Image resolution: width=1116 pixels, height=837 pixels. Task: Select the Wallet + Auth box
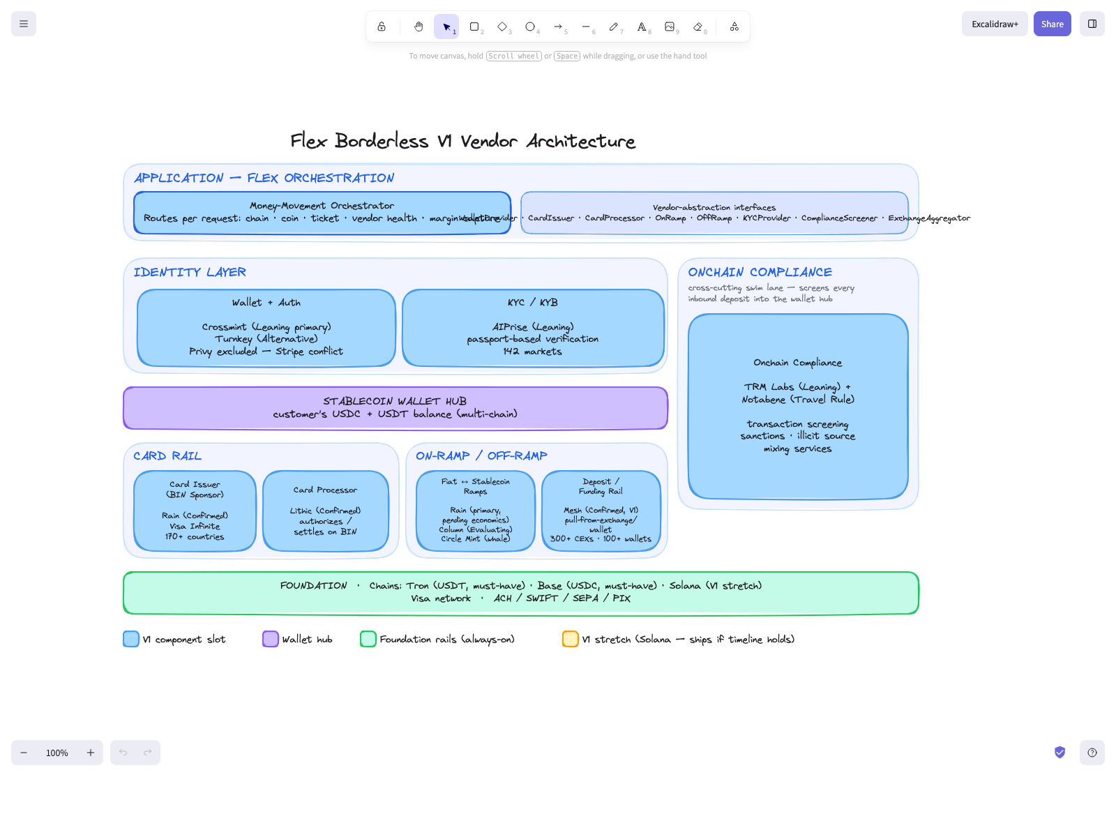266,328
